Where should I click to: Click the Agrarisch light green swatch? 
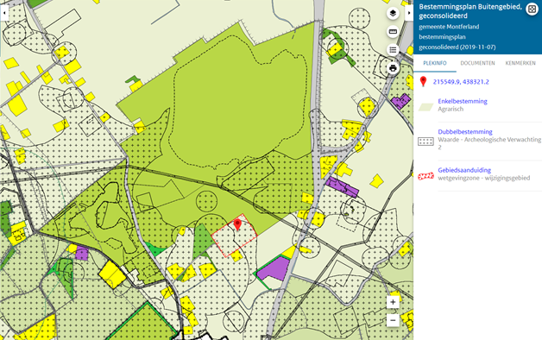[x=425, y=107]
